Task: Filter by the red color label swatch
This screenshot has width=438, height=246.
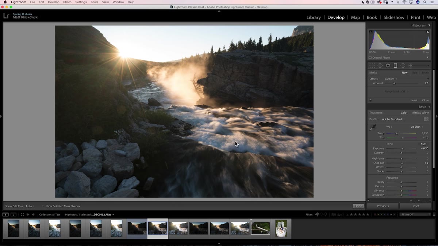Action: 375,215
